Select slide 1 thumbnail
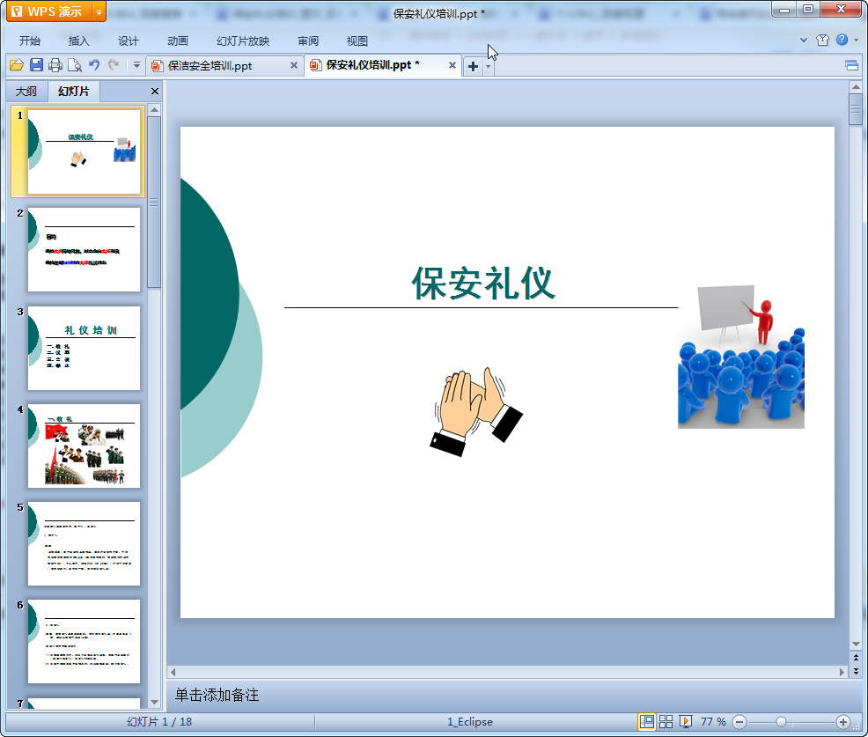Viewport: 868px width, 737px height. point(85,151)
